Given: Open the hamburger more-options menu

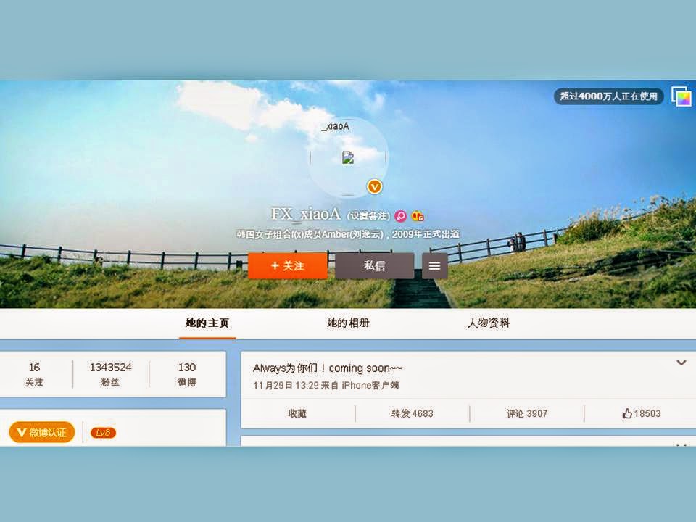Looking at the screenshot, I should (434, 266).
